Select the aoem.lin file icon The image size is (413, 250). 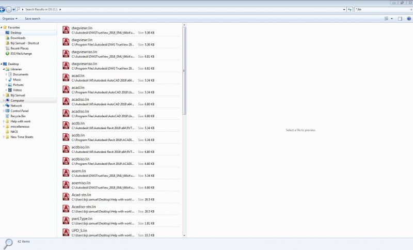(66, 173)
